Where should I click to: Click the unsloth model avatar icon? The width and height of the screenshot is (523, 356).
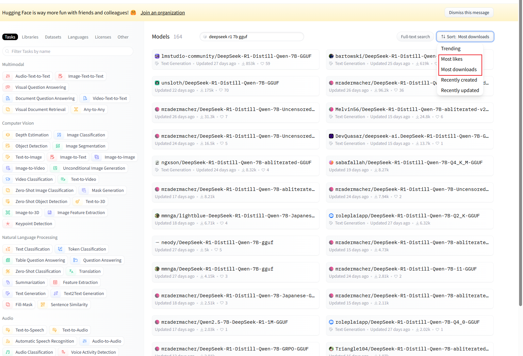pos(157,83)
